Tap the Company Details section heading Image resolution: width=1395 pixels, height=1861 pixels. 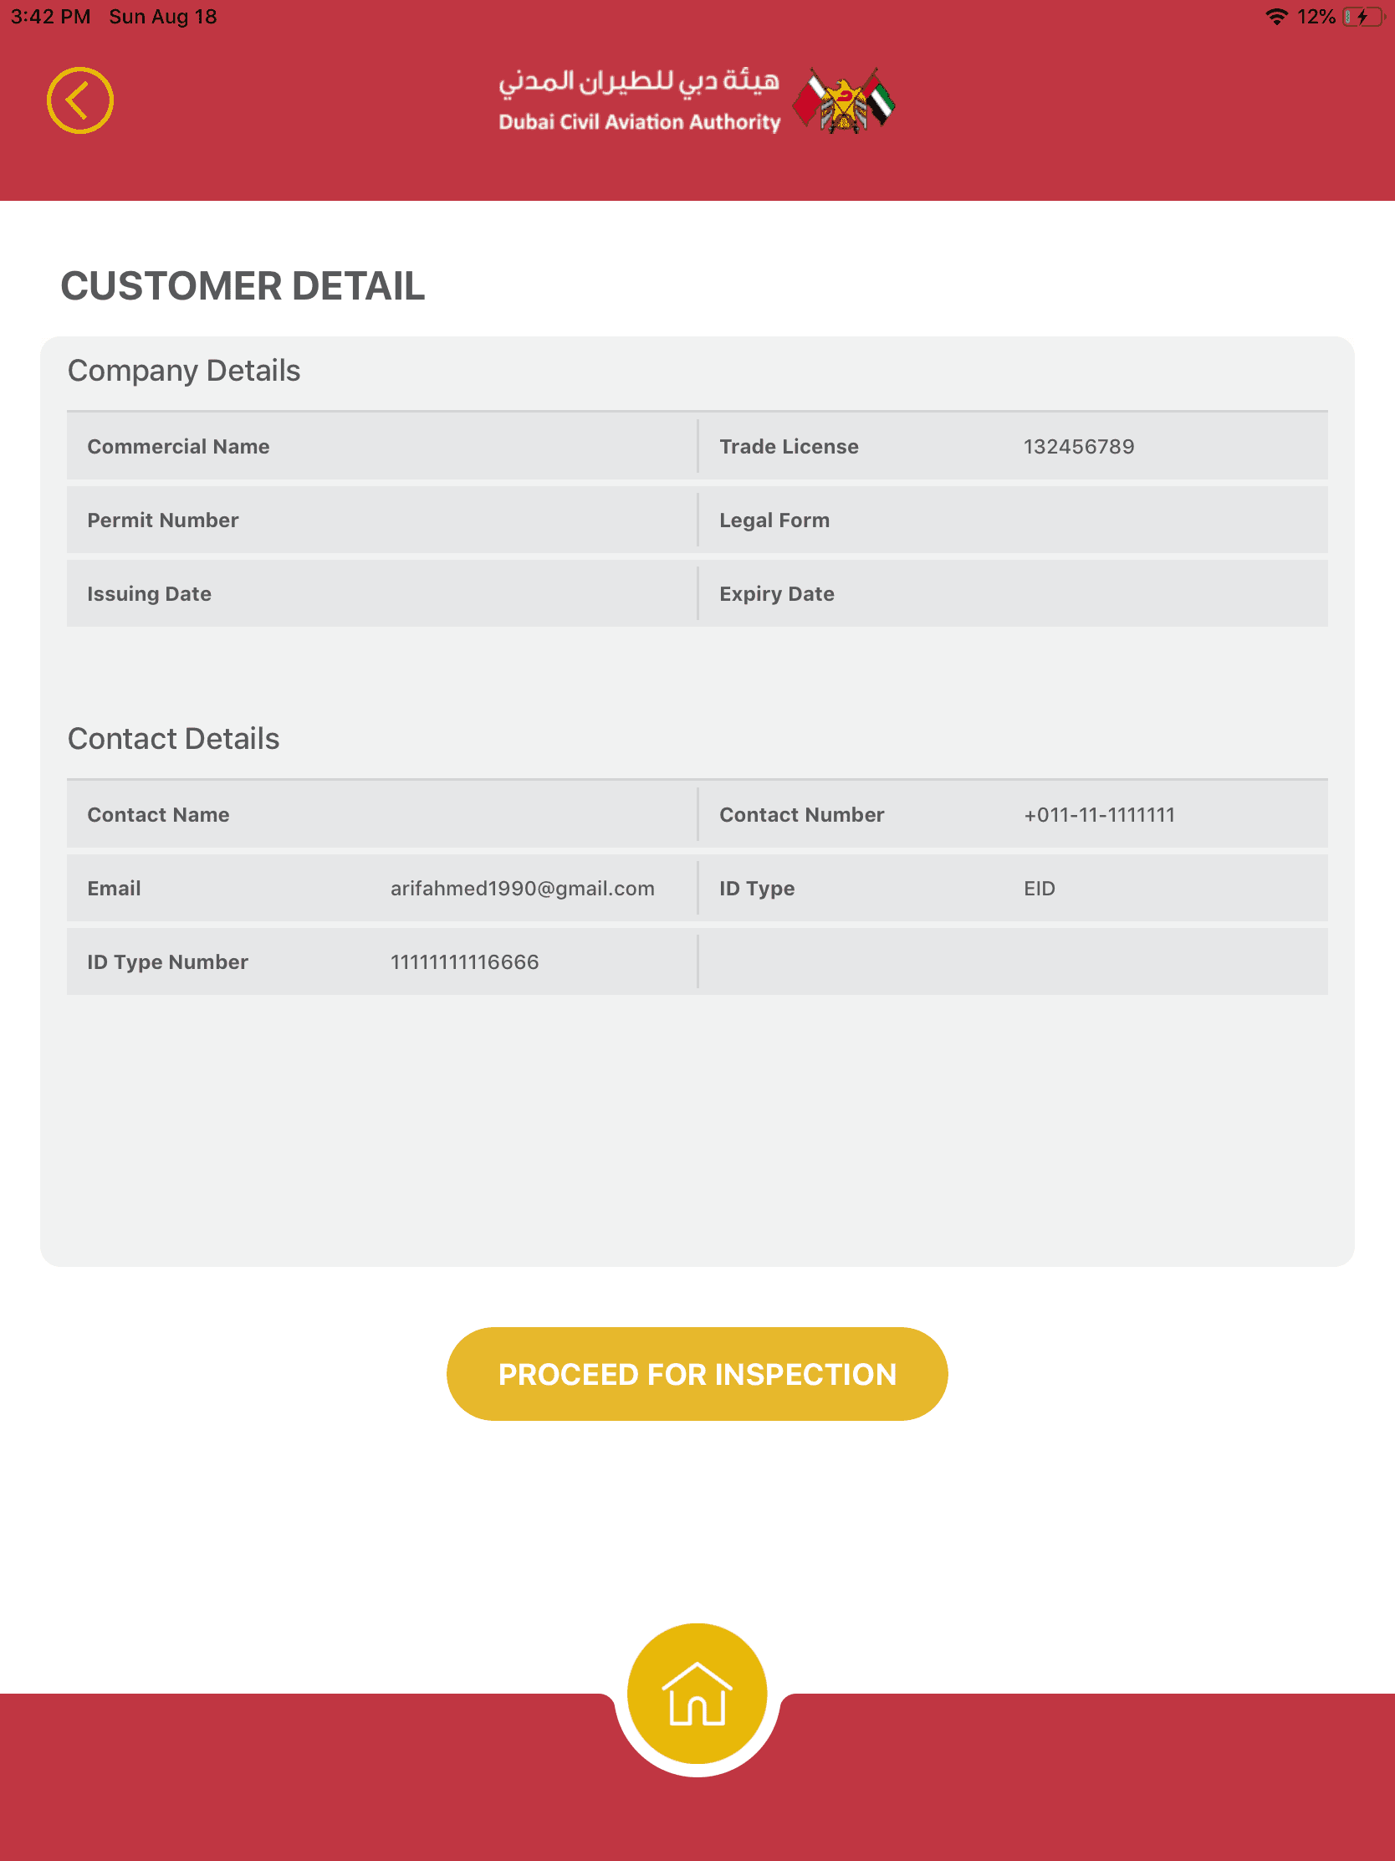184,371
